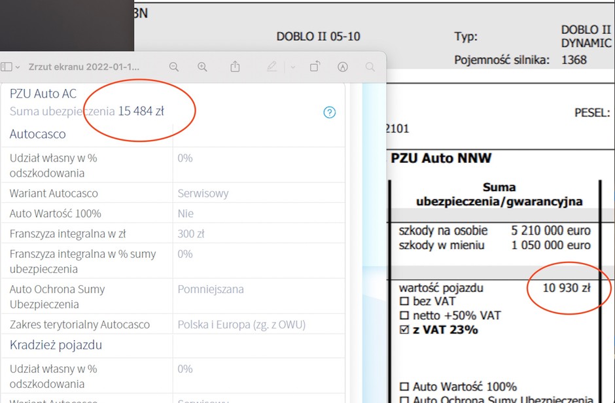Select 'PZU Auto AC' heading
The image size is (615, 403).
pos(43,94)
